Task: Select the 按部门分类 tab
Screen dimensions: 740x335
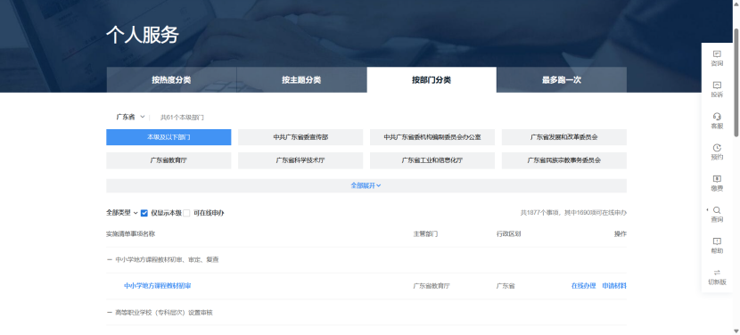Action: [432, 79]
